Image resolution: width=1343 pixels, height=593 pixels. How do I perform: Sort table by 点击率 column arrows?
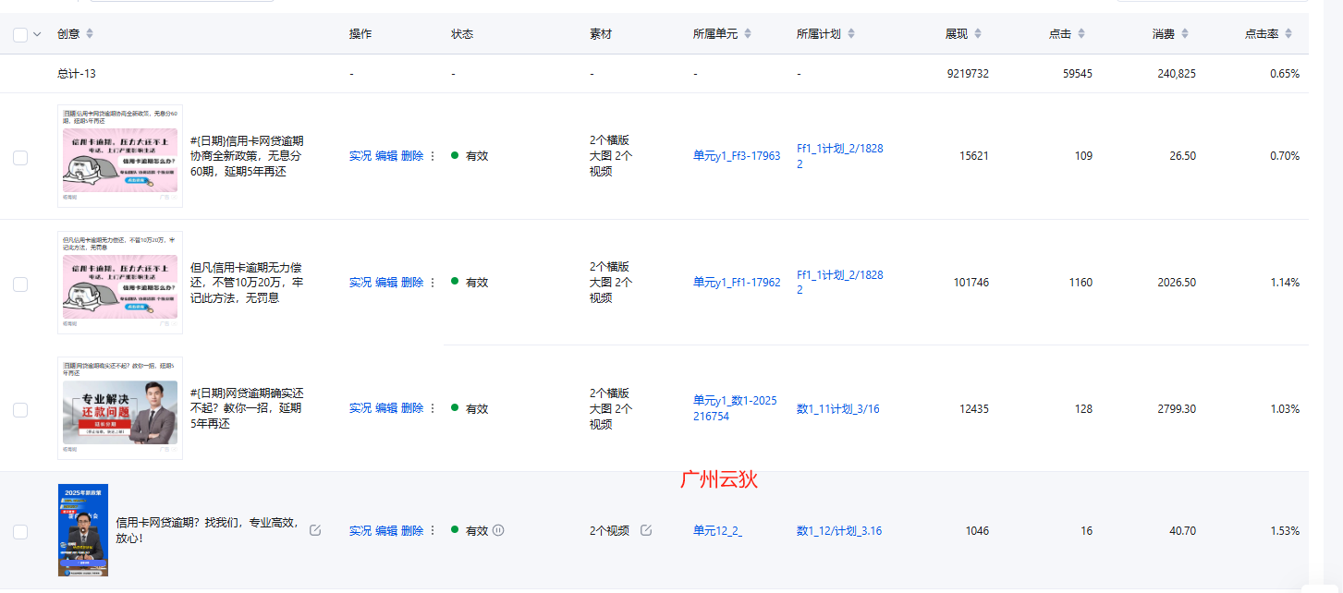click(1288, 34)
